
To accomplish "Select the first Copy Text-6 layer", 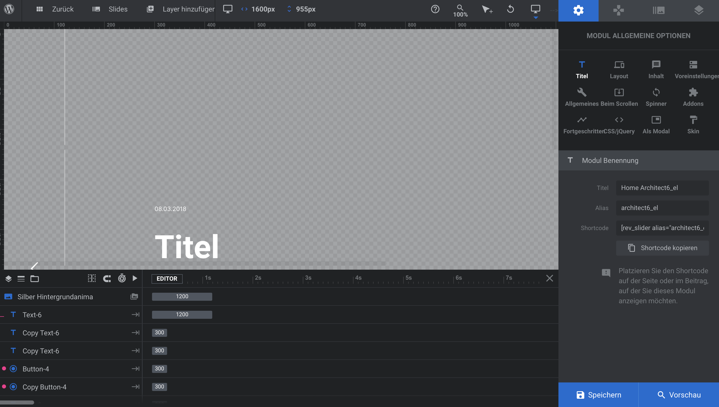I will (x=71, y=333).
